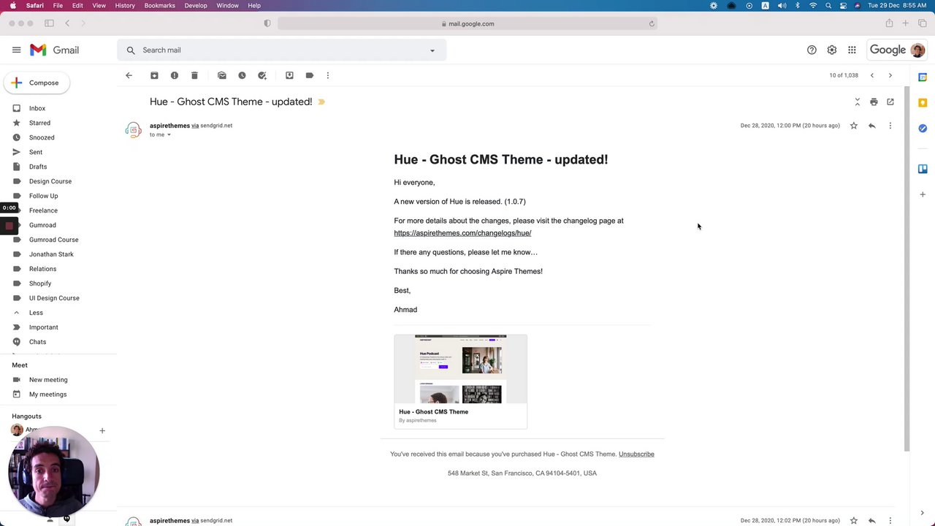Get more add-ons plus icon
Viewport: 935px width, 526px height.
[x=923, y=194]
